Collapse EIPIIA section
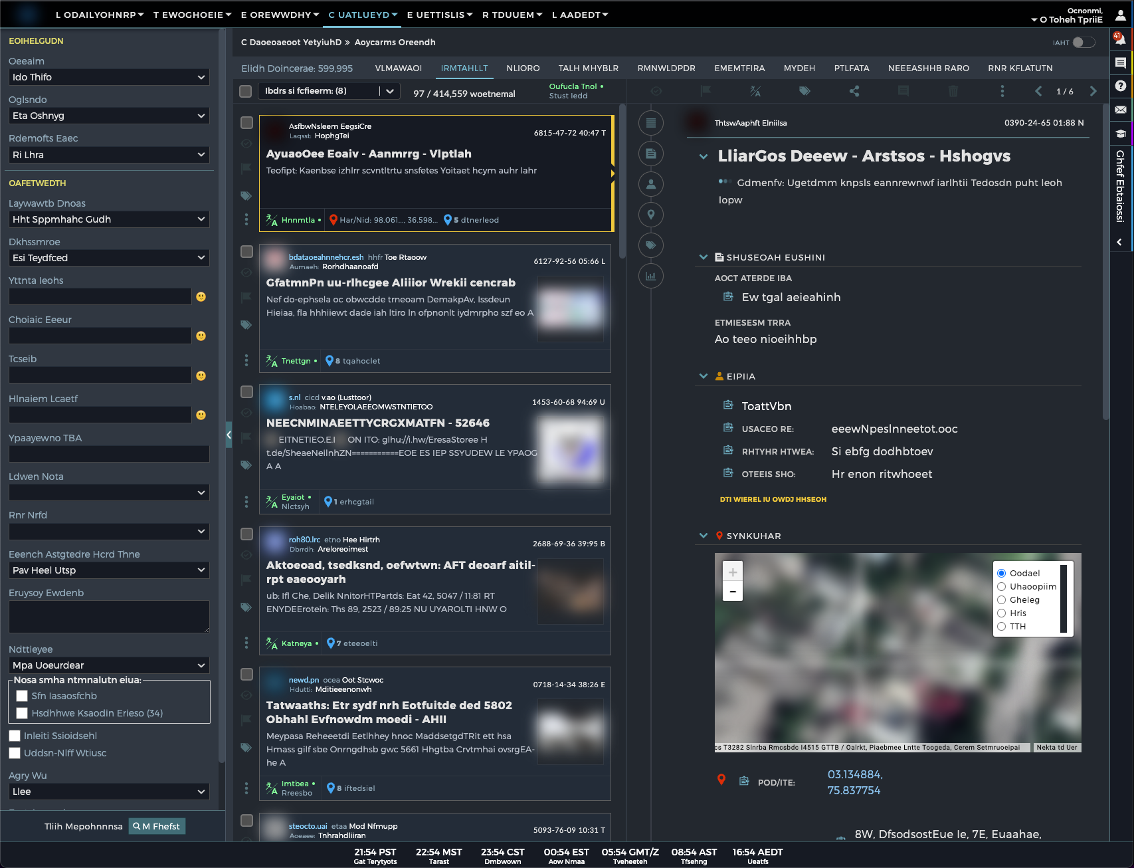 coord(704,376)
